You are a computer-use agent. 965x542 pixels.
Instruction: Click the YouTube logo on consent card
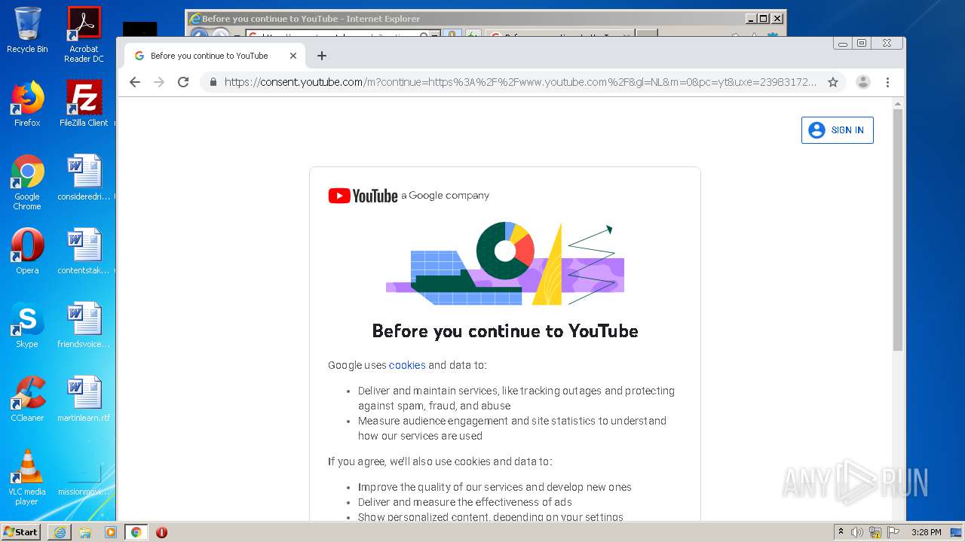coord(363,196)
